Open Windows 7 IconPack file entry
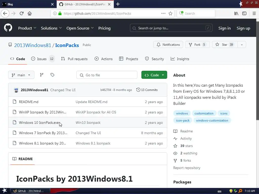Viewport: 259px width, 194px height. pyautogui.click(x=43, y=133)
